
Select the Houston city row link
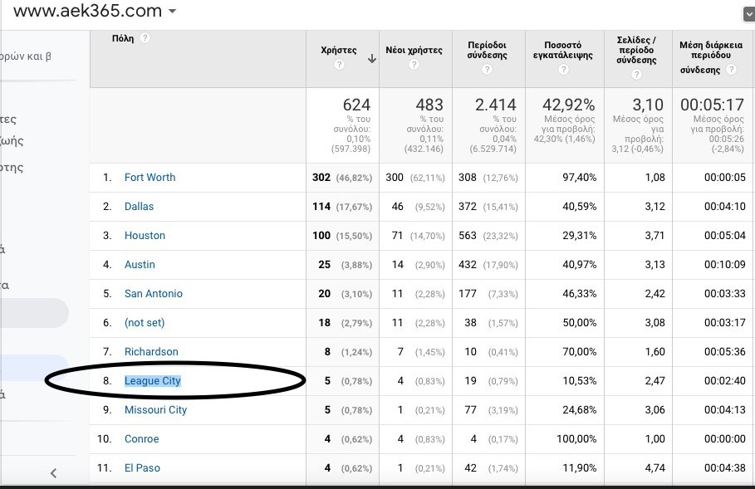145,235
